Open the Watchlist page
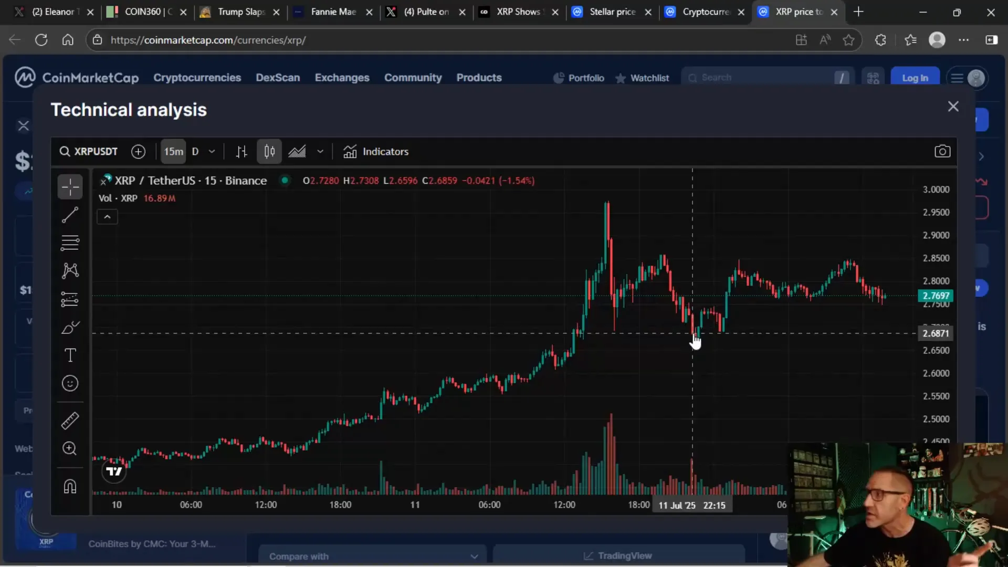This screenshot has width=1008, height=567. [642, 78]
